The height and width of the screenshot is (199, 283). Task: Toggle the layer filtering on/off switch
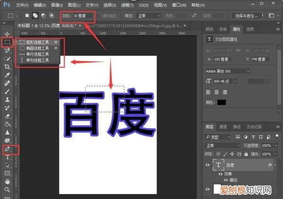point(277,136)
